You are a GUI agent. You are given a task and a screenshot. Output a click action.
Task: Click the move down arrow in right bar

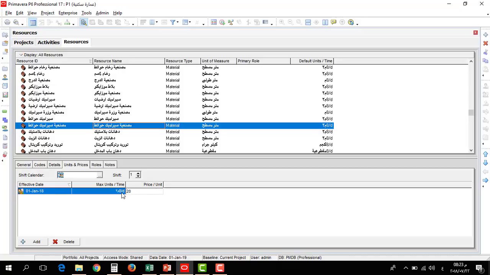click(x=485, y=163)
